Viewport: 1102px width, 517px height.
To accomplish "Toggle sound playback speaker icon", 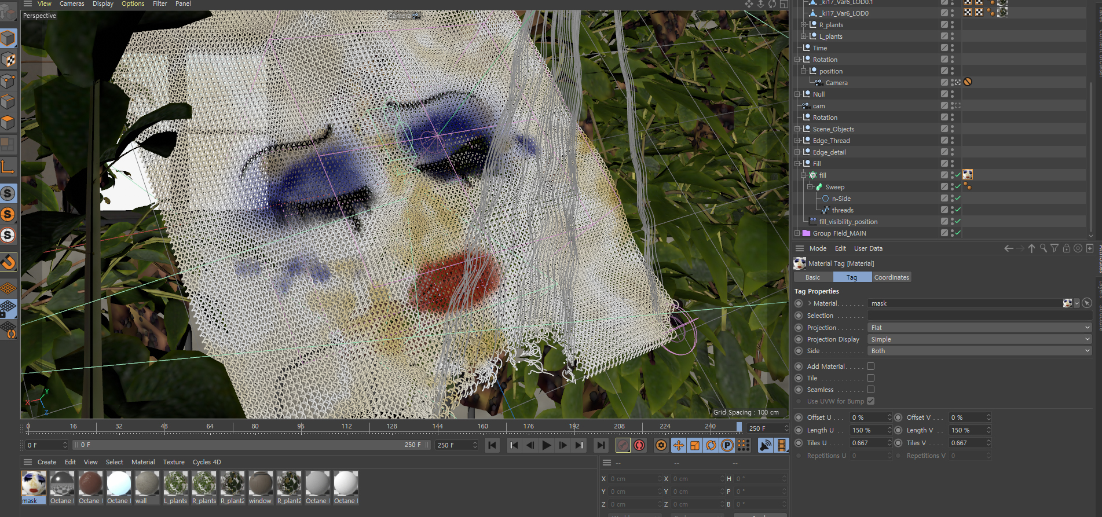I will tap(766, 445).
